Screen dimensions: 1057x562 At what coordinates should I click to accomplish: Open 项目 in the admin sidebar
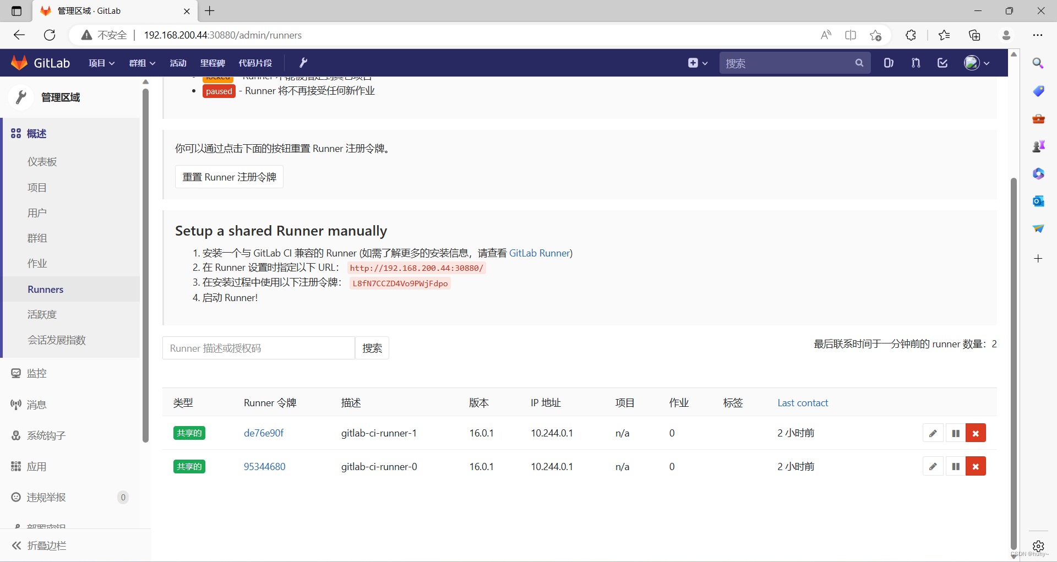pos(37,188)
